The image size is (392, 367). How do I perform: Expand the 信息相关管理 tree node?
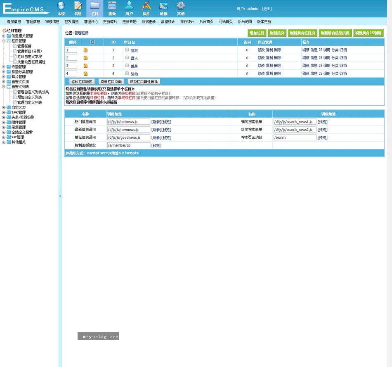click(4, 36)
